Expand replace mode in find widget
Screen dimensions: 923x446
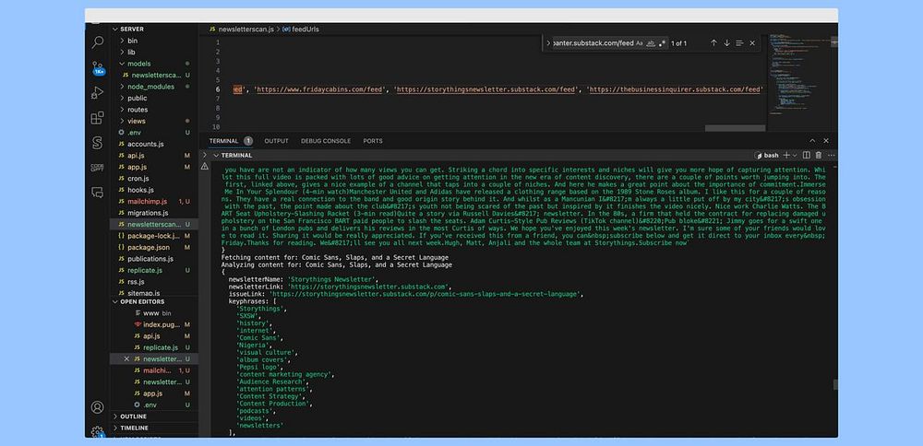tap(548, 43)
